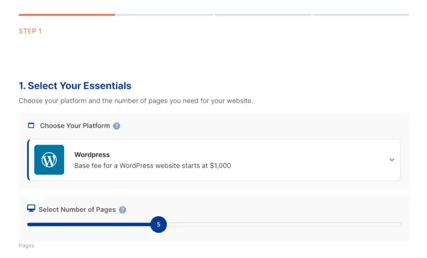Click the Select Number of Pages label
Screen dimensions: 427x258
tap(77, 209)
